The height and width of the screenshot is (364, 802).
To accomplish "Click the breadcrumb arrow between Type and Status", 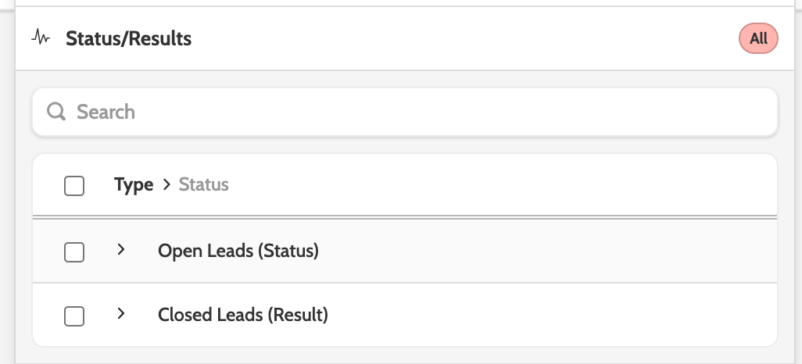I will coord(166,185).
